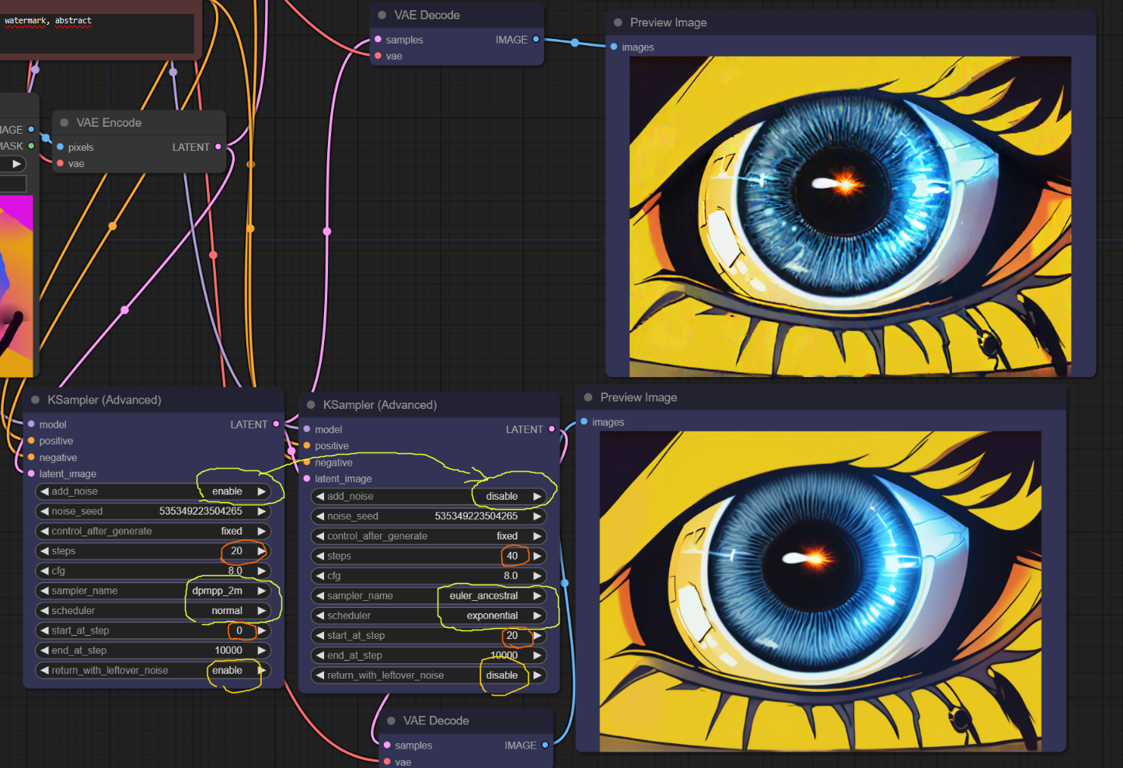The image size is (1123, 768).
Task: Click the upper preview eye image
Action: 850,216
